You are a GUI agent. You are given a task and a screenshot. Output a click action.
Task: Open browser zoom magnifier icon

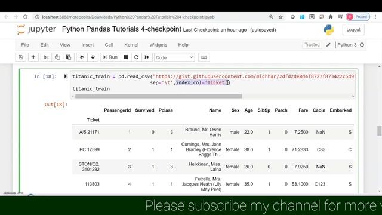point(271,17)
